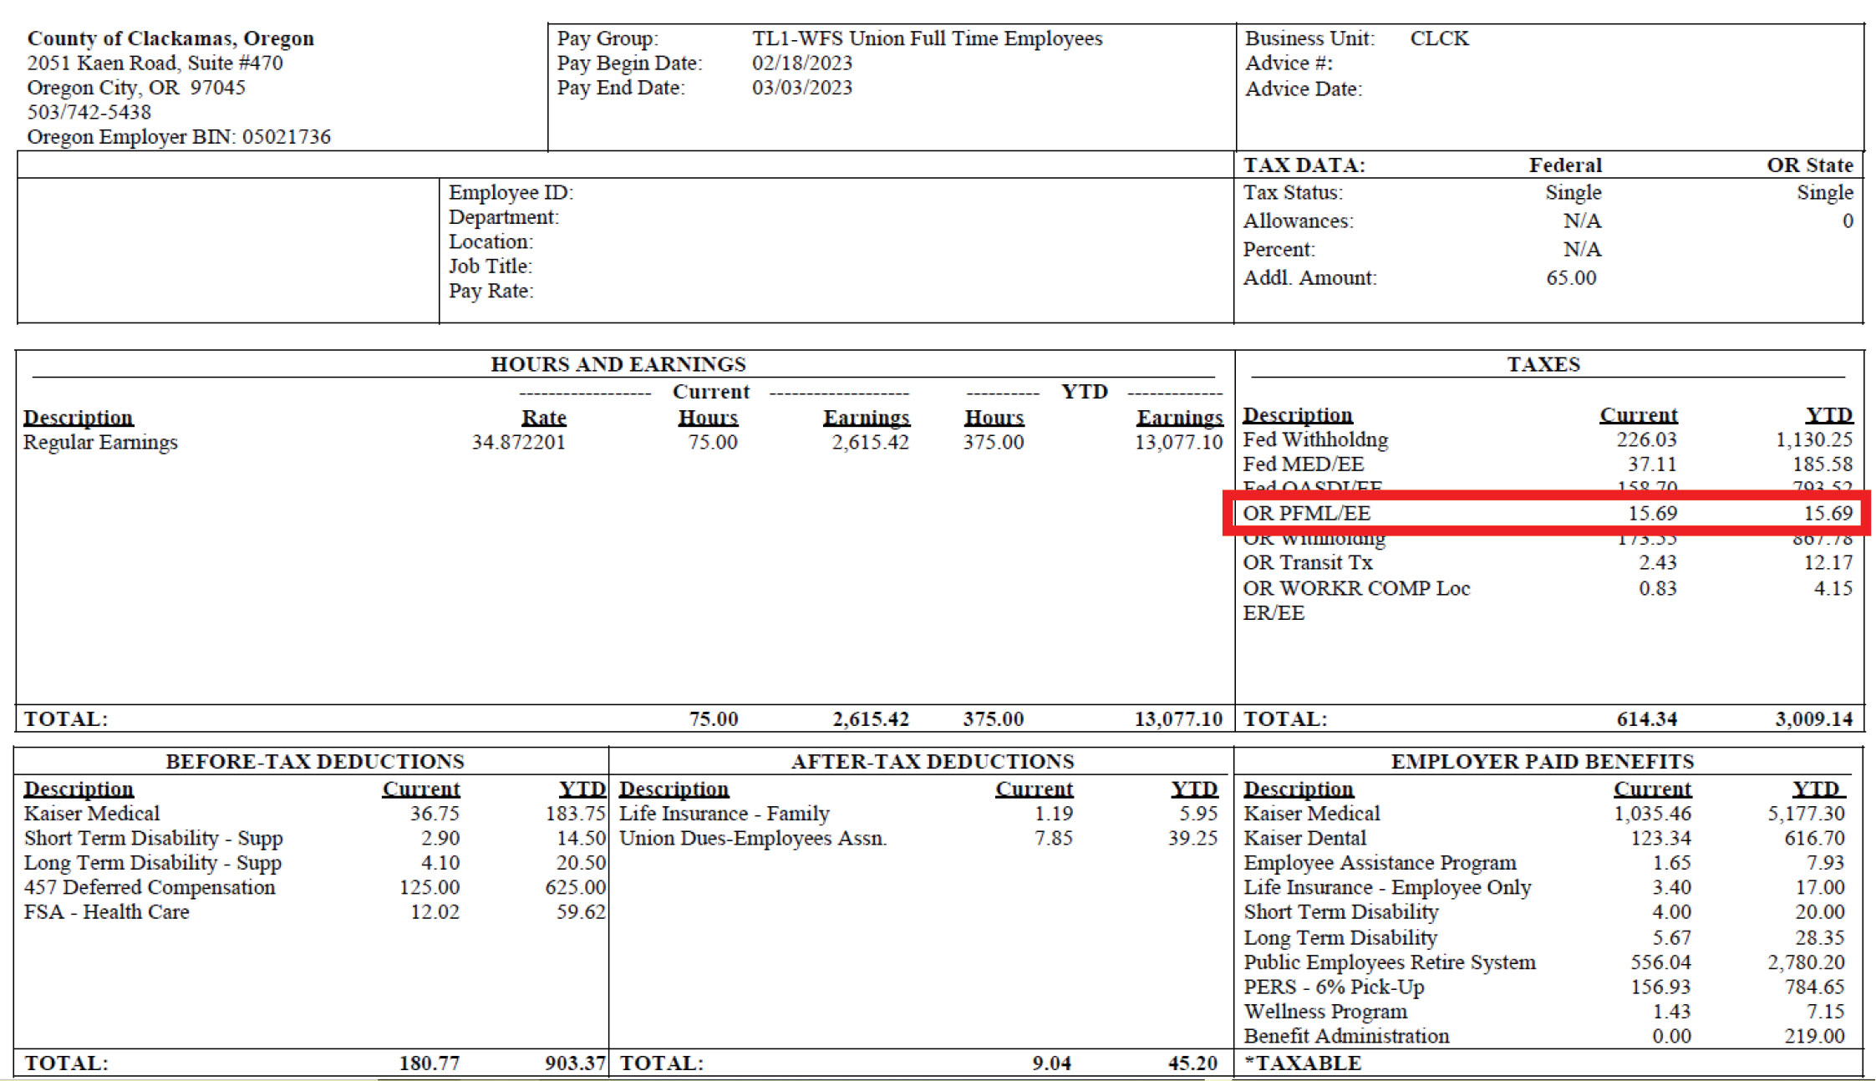Viewport: 1876px width, 1081px height.
Task: Click the Pay End Date value 03/03/2023
Action: [801, 88]
